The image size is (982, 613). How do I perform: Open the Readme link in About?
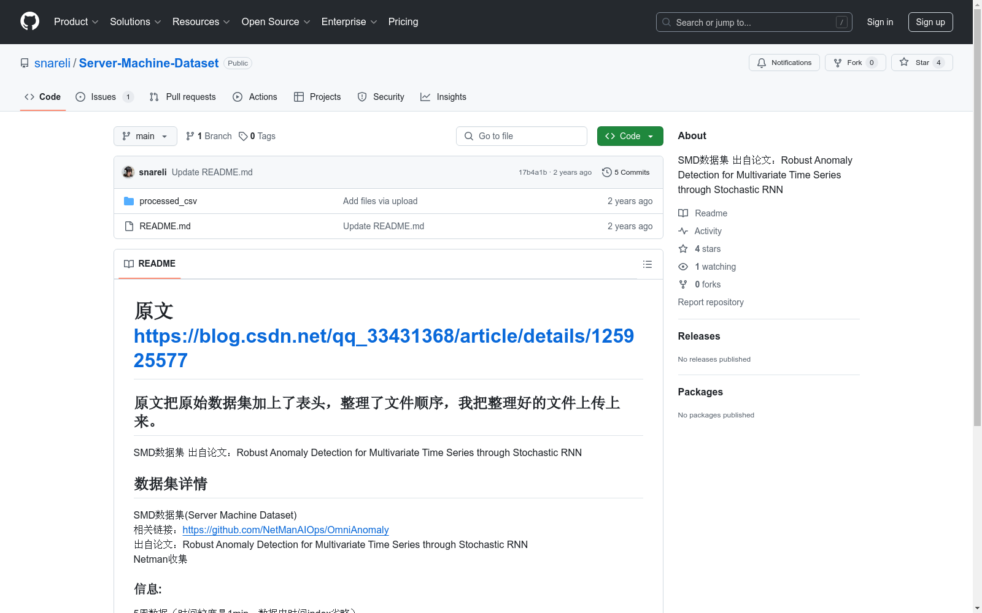703,213
